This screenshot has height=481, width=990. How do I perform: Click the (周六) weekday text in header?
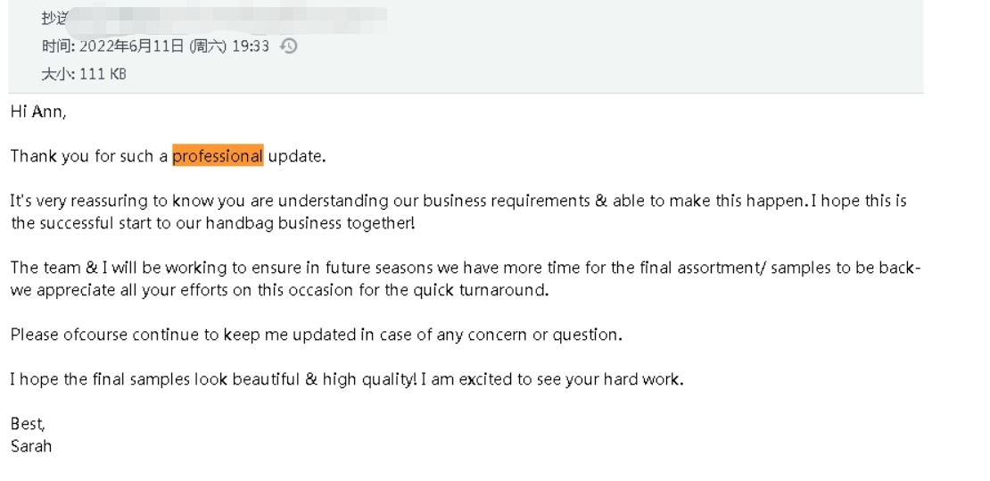coord(208,46)
